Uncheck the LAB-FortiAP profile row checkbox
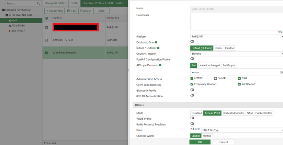 click(46, 53)
